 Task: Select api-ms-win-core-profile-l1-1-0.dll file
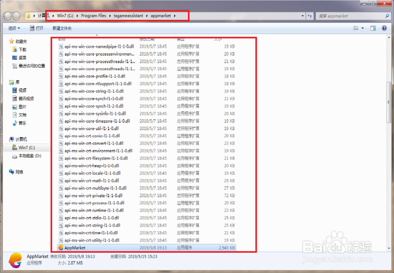click(147, 76)
